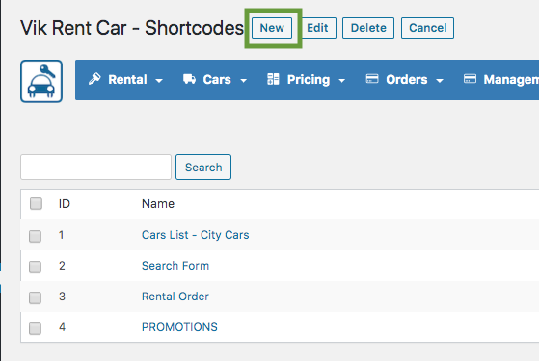539x361 pixels.
Task: Click ID value 1 in table
Action: pyautogui.click(x=61, y=235)
